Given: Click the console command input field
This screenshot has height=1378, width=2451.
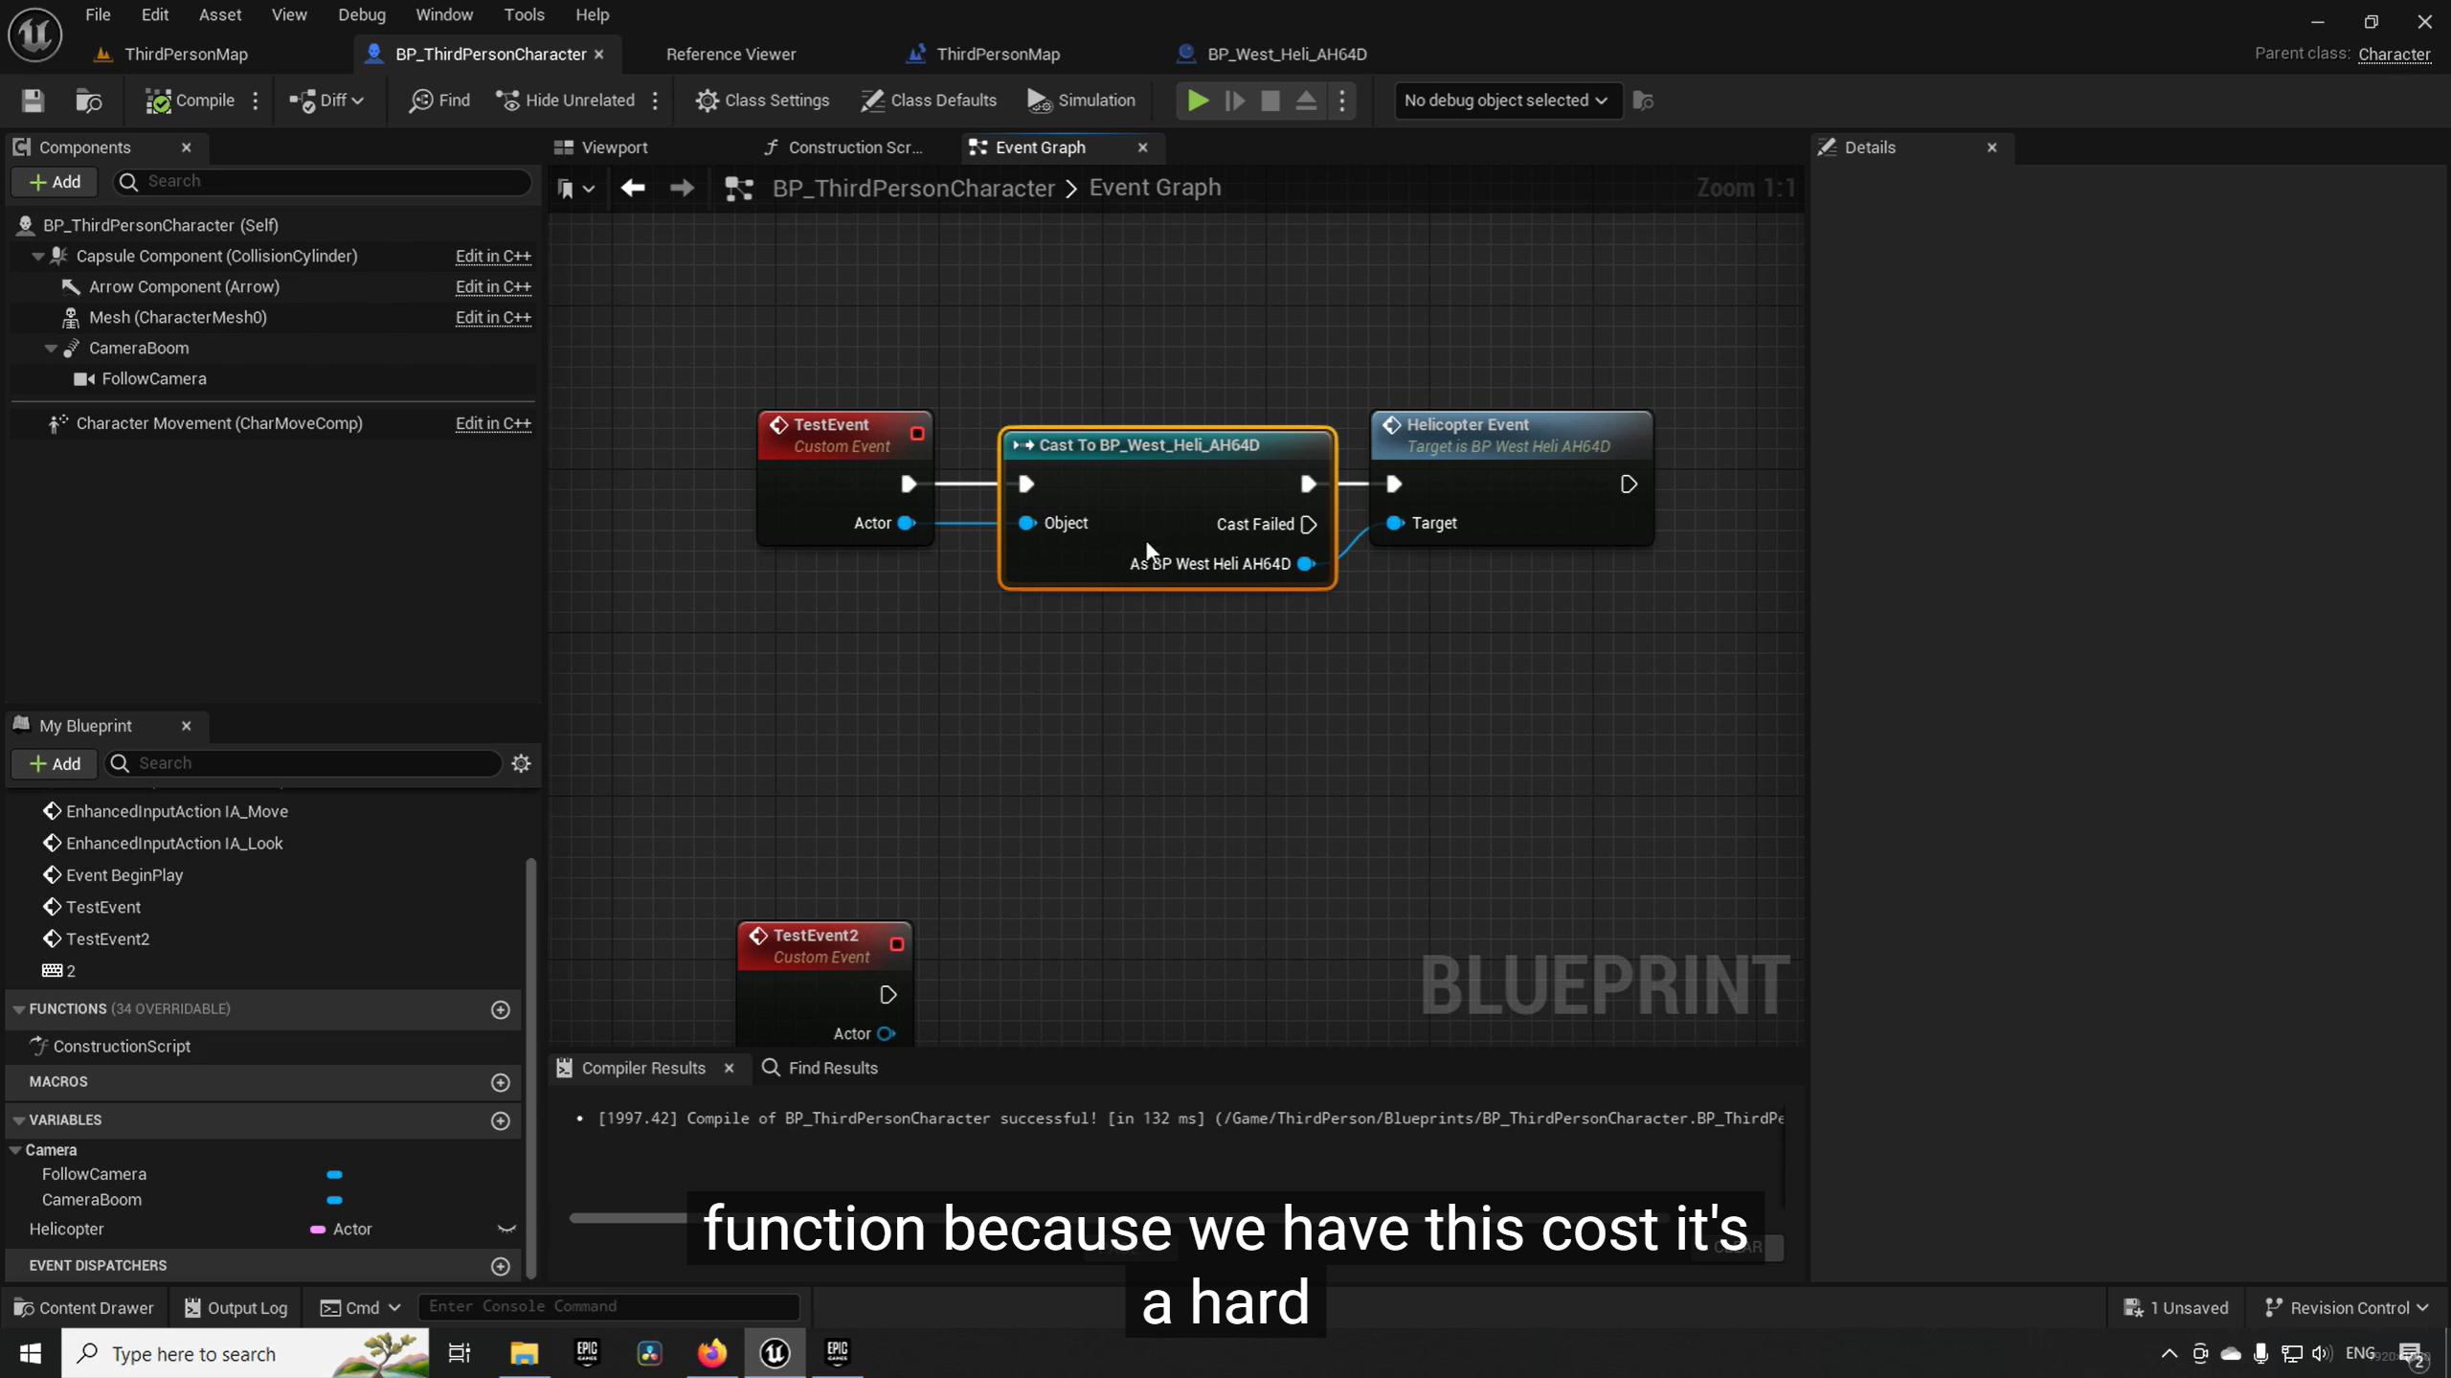Looking at the screenshot, I should tap(609, 1306).
